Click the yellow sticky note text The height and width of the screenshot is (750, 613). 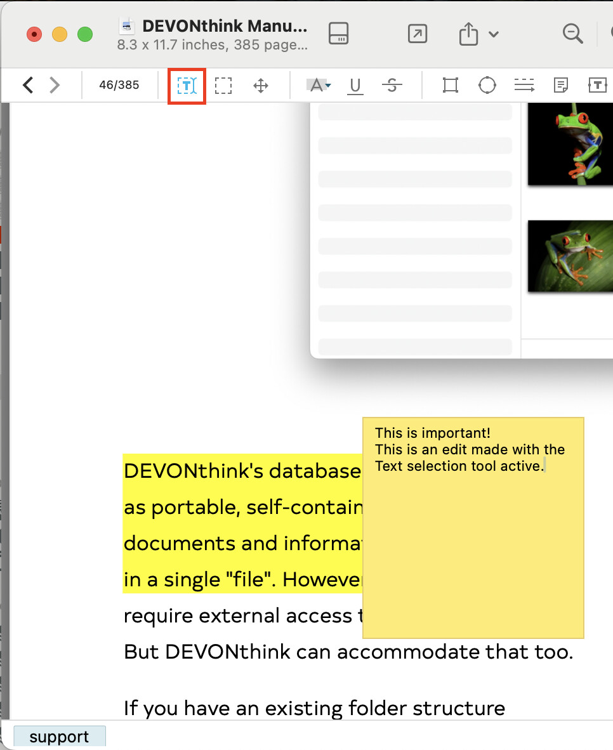[469, 450]
